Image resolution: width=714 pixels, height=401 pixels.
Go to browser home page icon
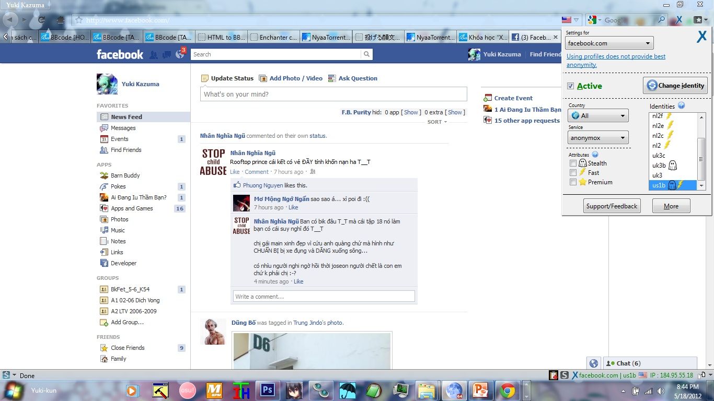61,20
